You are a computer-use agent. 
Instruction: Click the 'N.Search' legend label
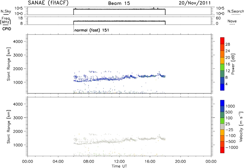point(235,11)
